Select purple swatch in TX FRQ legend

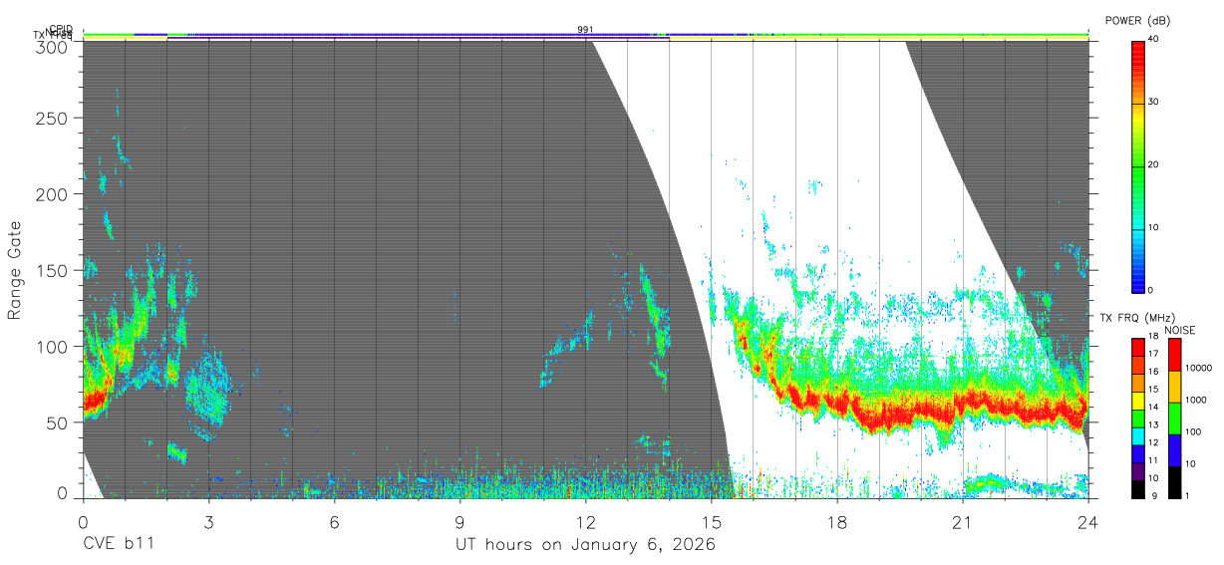click(1138, 471)
